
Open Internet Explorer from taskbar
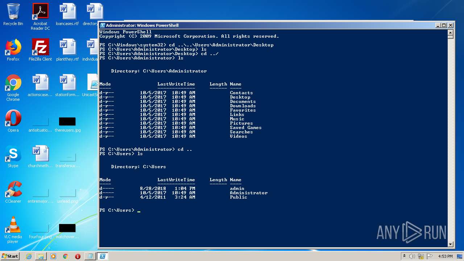[x=29, y=256]
